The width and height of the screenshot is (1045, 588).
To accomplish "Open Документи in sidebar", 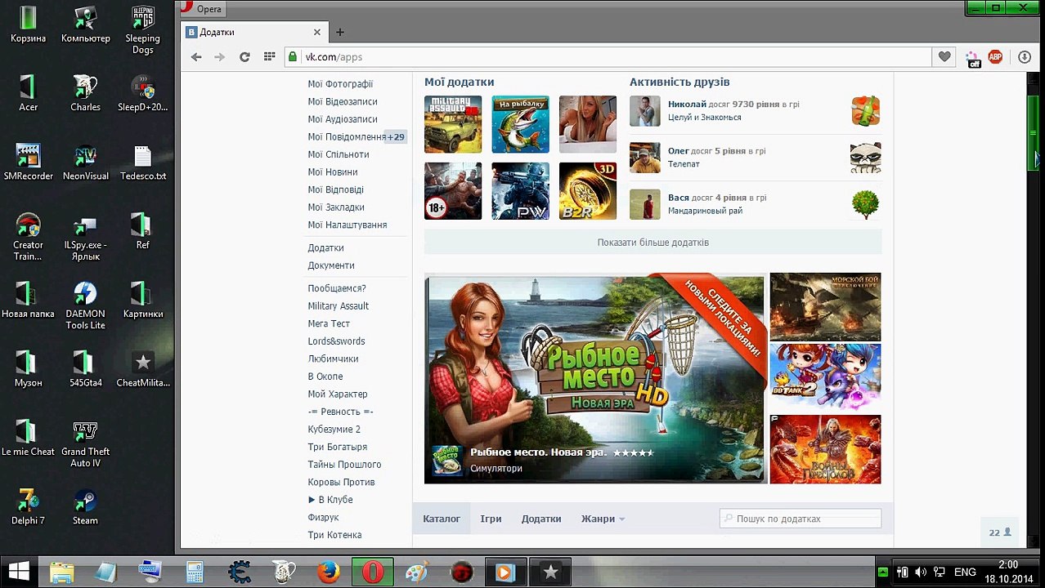I will pos(331,265).
